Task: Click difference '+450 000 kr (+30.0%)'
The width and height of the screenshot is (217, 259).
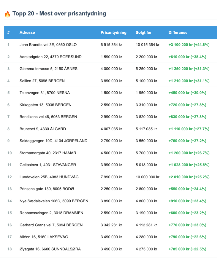Action: pyautogui.click(x=187, y=93)
